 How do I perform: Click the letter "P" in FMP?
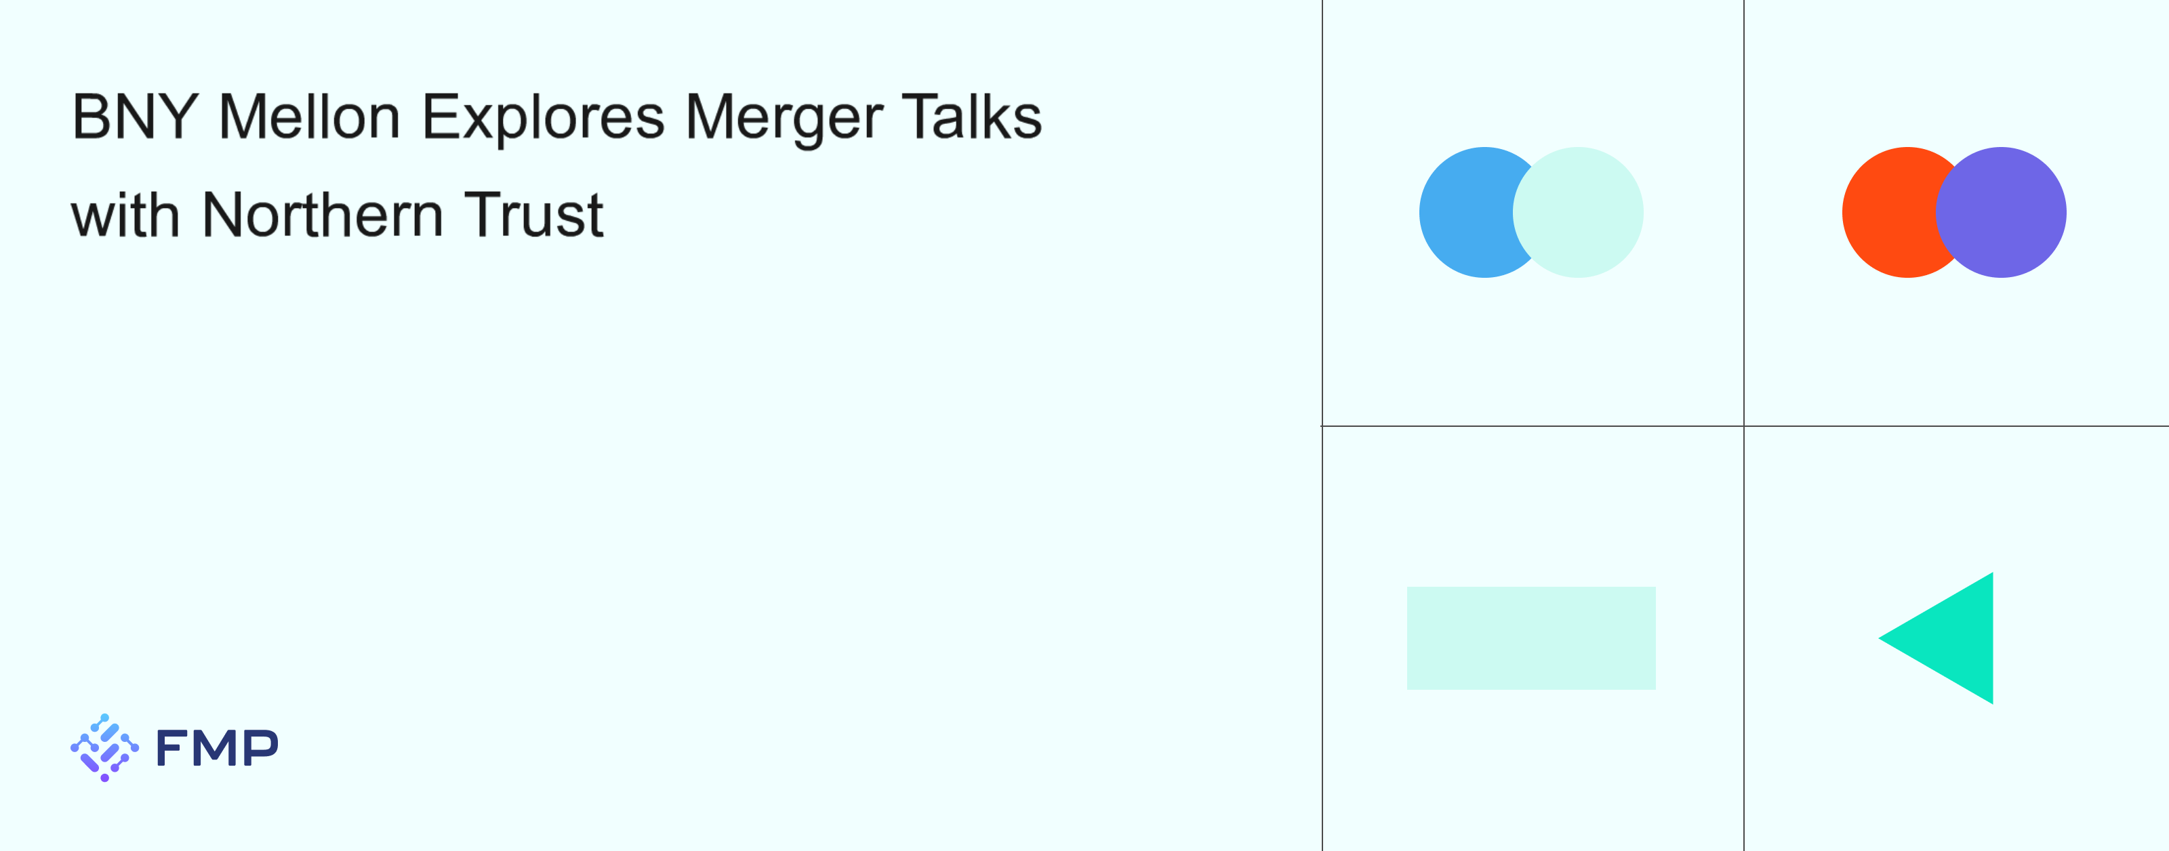(262, 747)
